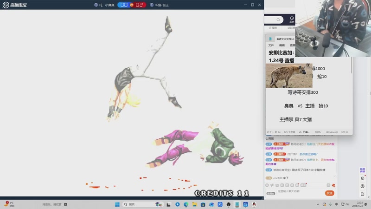Open the 文件 menu in Notepad
Screen dimensions: 371x209
point(271,45)
